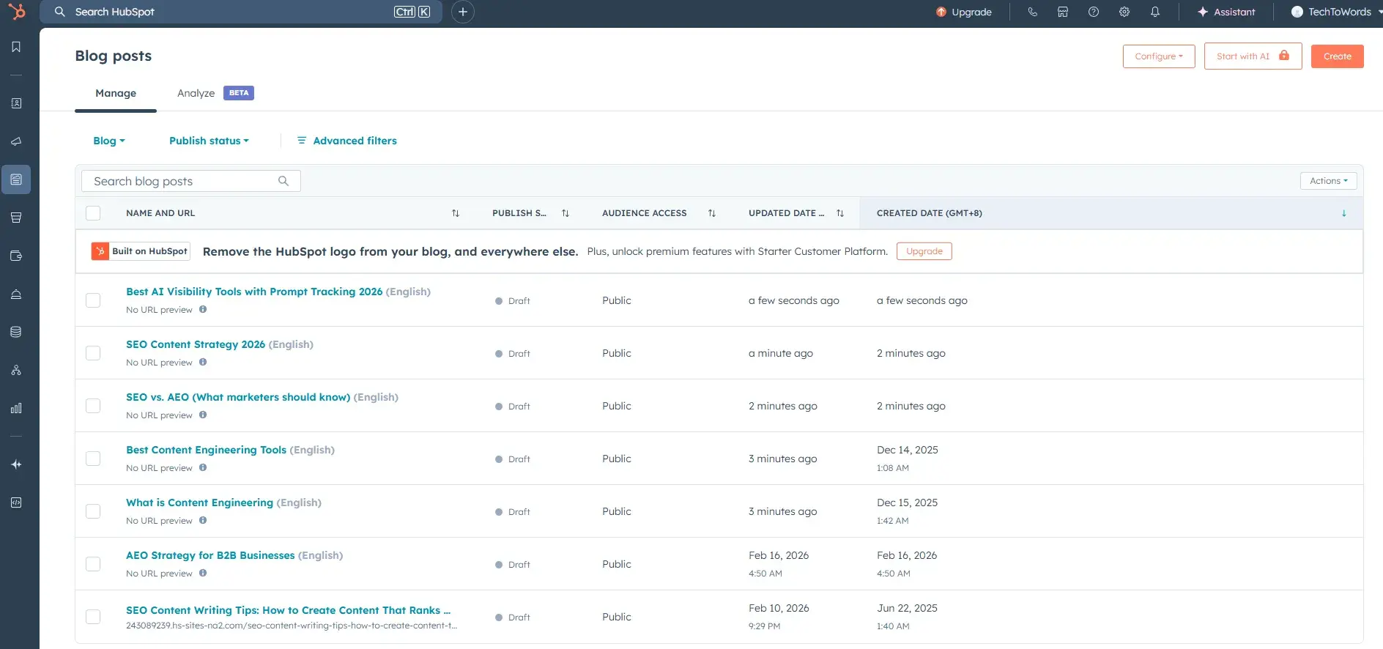
Task: Open the CRM contacts sidebar icon
Action: click(x=16, y=103)
